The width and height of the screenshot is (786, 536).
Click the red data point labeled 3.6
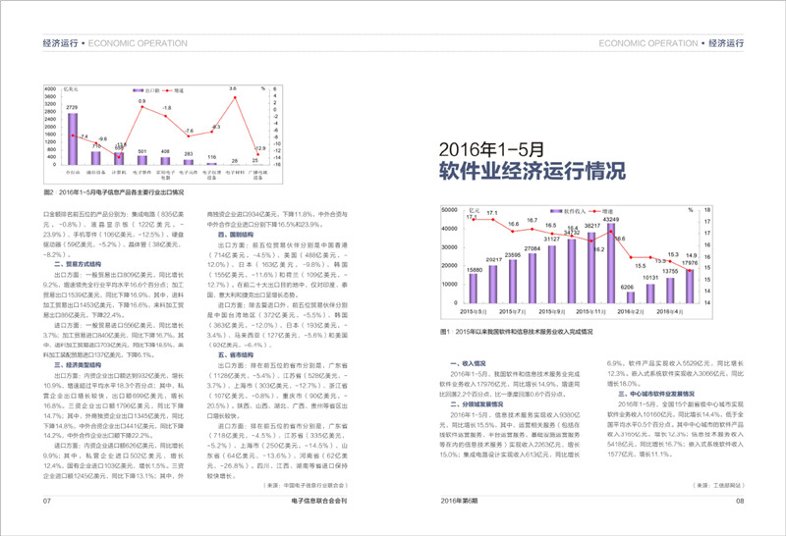tap(235, 98)
